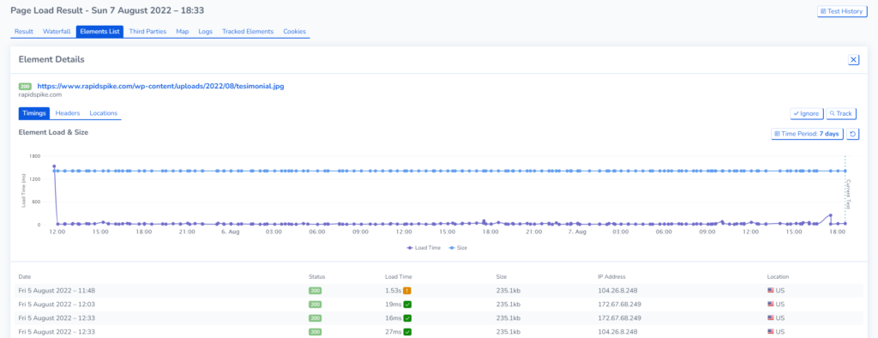Click the Current Test marker line
Viewport: 878px width, 338px height.
click(x=845, y=190)
